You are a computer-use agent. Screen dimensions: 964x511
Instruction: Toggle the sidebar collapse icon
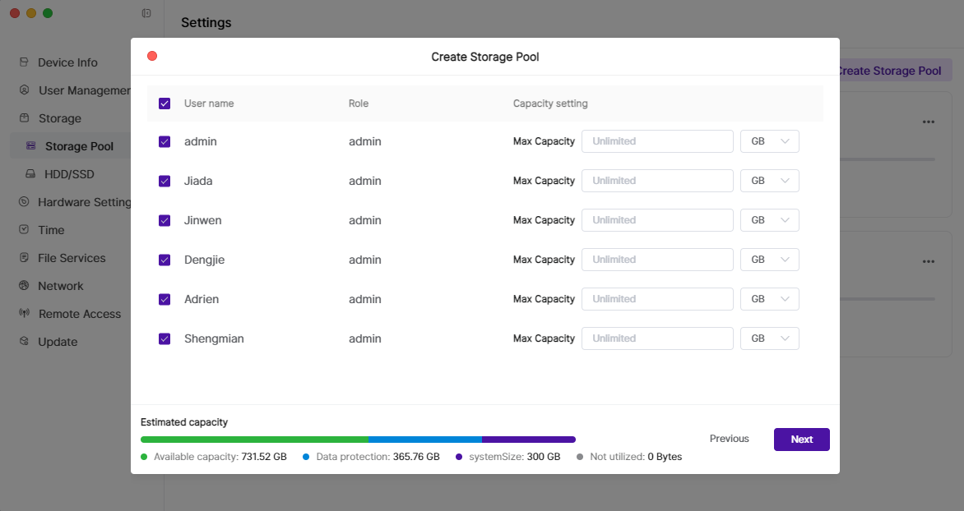pyautogui.click(x=146, y=13)
